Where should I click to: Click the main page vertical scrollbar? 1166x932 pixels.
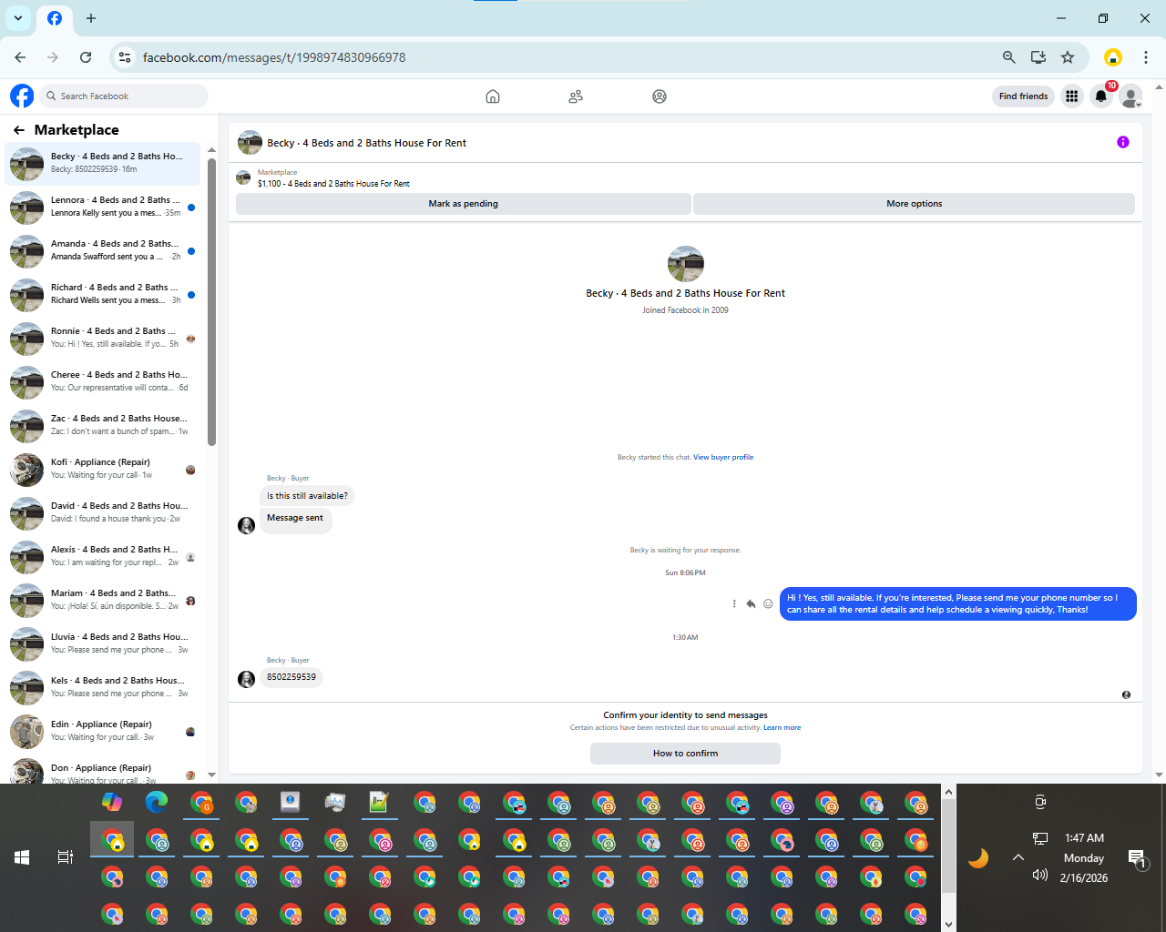pyautogui.click(x=1159, y=431)
